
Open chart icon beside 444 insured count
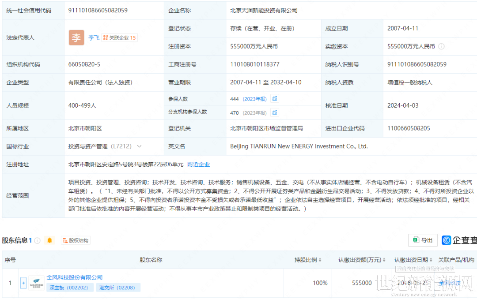[275, 98]
